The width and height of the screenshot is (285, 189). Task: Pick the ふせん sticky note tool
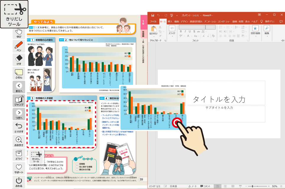(x=19, y=74)
